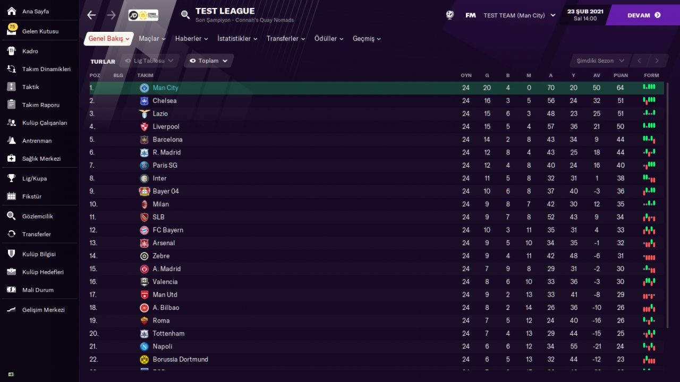Open the TEST TEAM (Man City) dropdown
The image size is (680, 382).
coord(519,15)
